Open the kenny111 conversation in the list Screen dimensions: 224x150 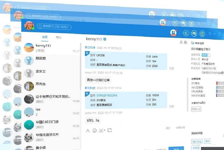tap(52, 48)
